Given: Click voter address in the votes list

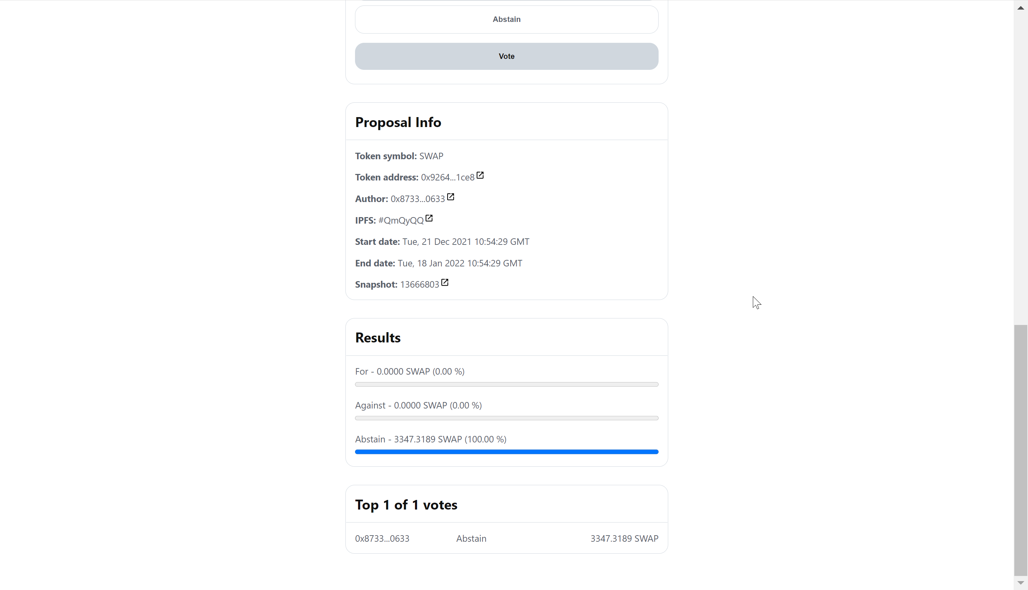Looking at the screenshot, I should 382,539.
